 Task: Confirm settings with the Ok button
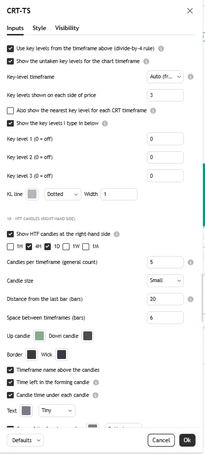point(187,440)
